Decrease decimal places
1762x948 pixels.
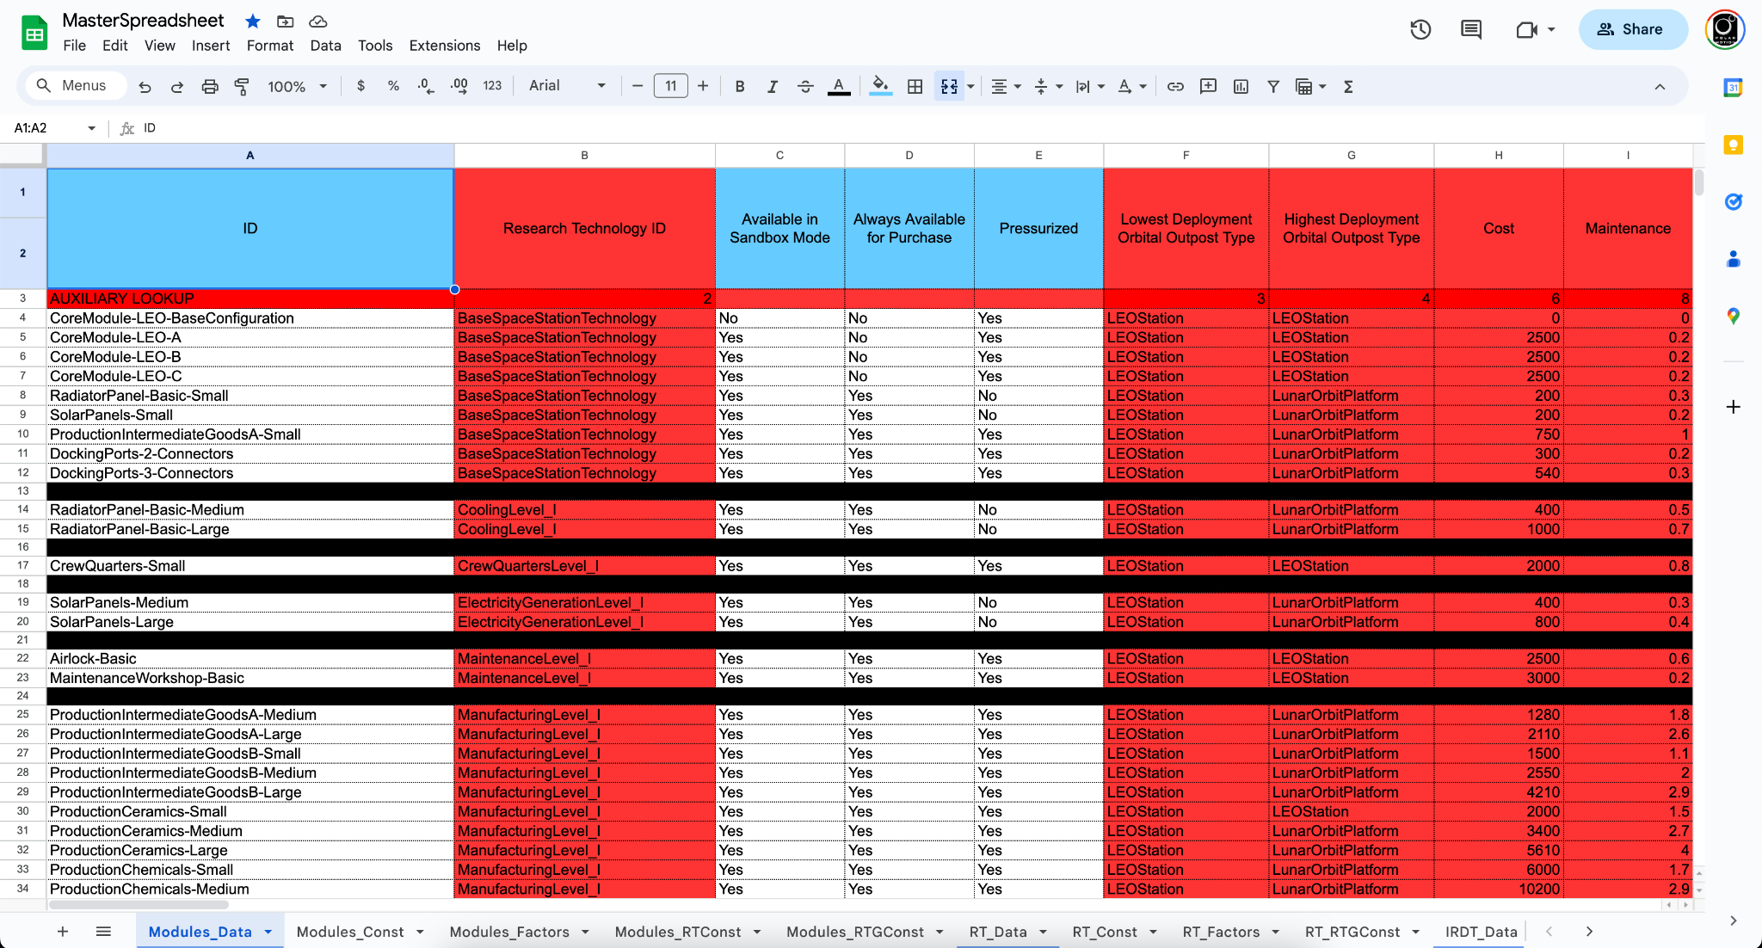[x=426, y=86]
